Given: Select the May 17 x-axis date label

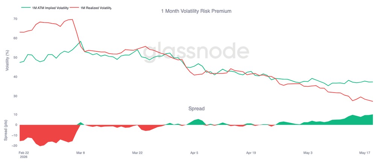Looking at the screenshot, I should pos(365,153).
